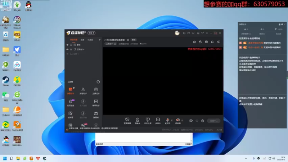Add a new scene with plus button

[100, 40]
